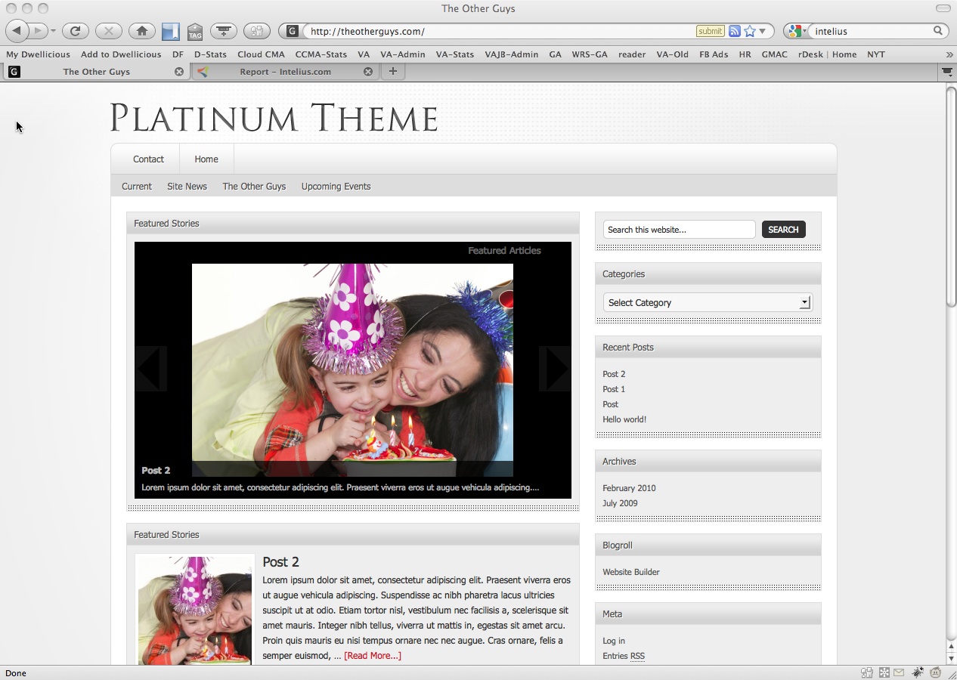The width and height of the screenshot is (957, 680).
Task: Bookmark this page with the star icon
Action: pyautogui.click(x=749, y=31)
